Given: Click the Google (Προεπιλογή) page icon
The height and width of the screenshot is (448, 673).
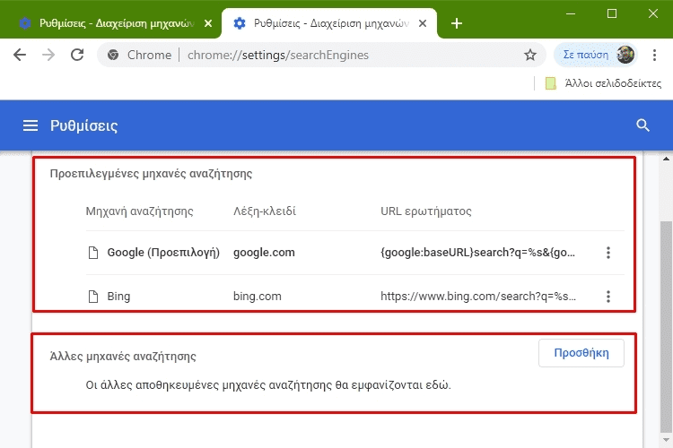Looking at the screenshot, I should pos(92,253).
